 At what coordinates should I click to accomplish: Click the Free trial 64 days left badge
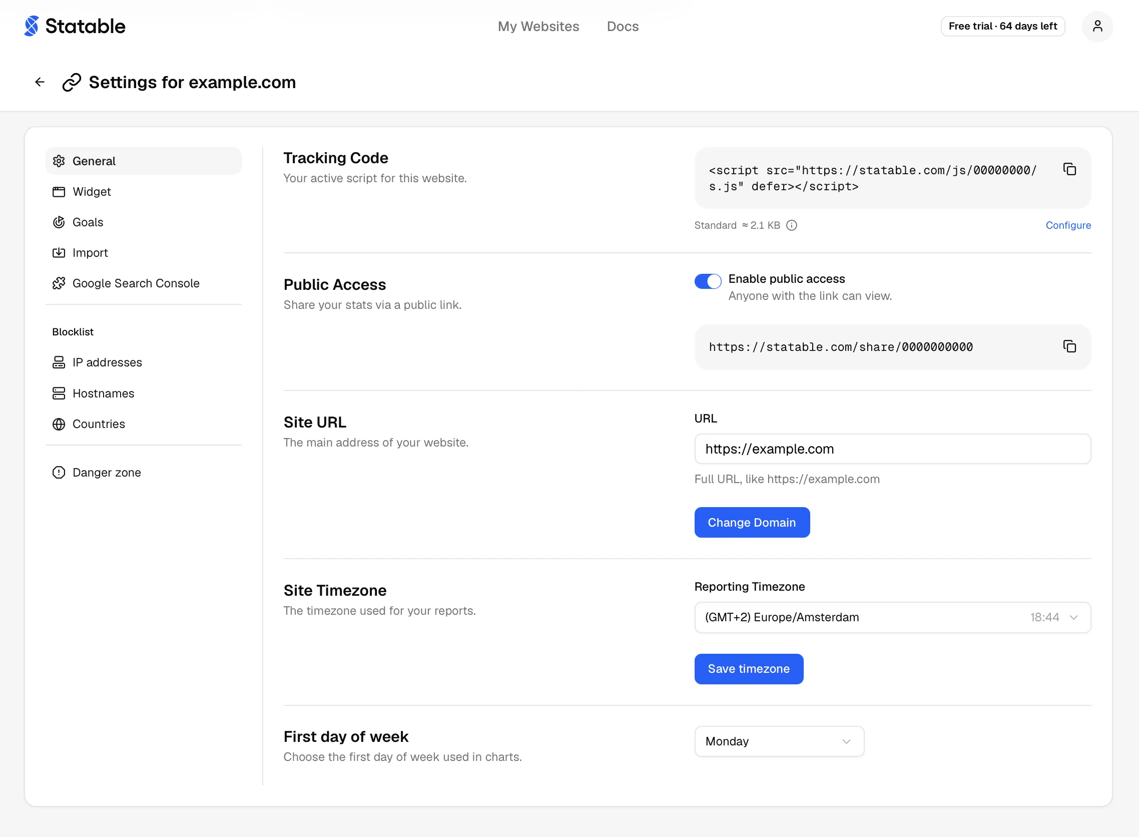[x=1002, y=26]
